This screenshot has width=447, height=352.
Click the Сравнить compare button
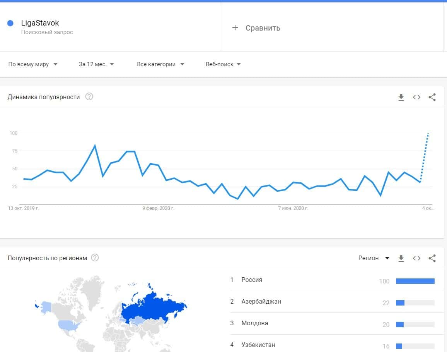pos(263,28)
